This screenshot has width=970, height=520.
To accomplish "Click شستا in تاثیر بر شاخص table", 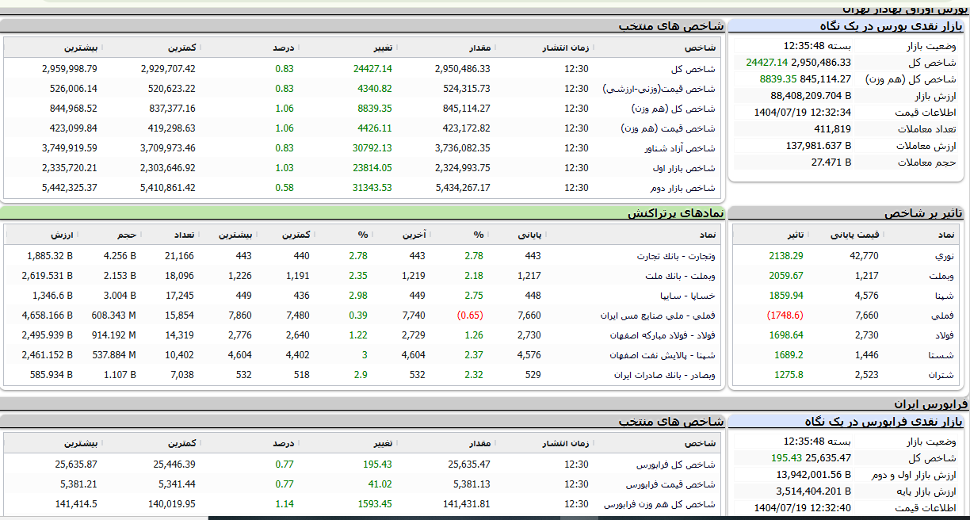I will pos(943,355).
